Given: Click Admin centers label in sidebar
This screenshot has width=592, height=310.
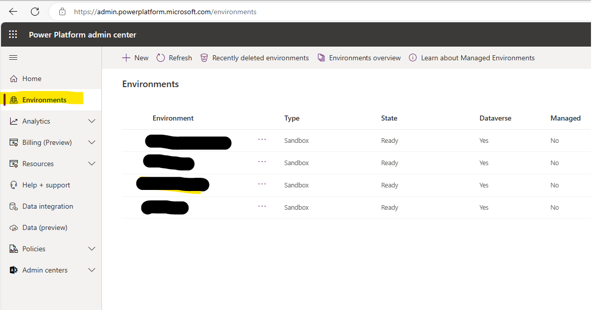Looking at the screenshot, I should point(45,270).
